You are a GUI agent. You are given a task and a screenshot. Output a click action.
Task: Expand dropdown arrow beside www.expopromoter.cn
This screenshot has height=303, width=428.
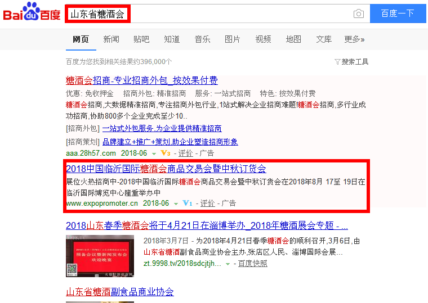coord(176,204)
